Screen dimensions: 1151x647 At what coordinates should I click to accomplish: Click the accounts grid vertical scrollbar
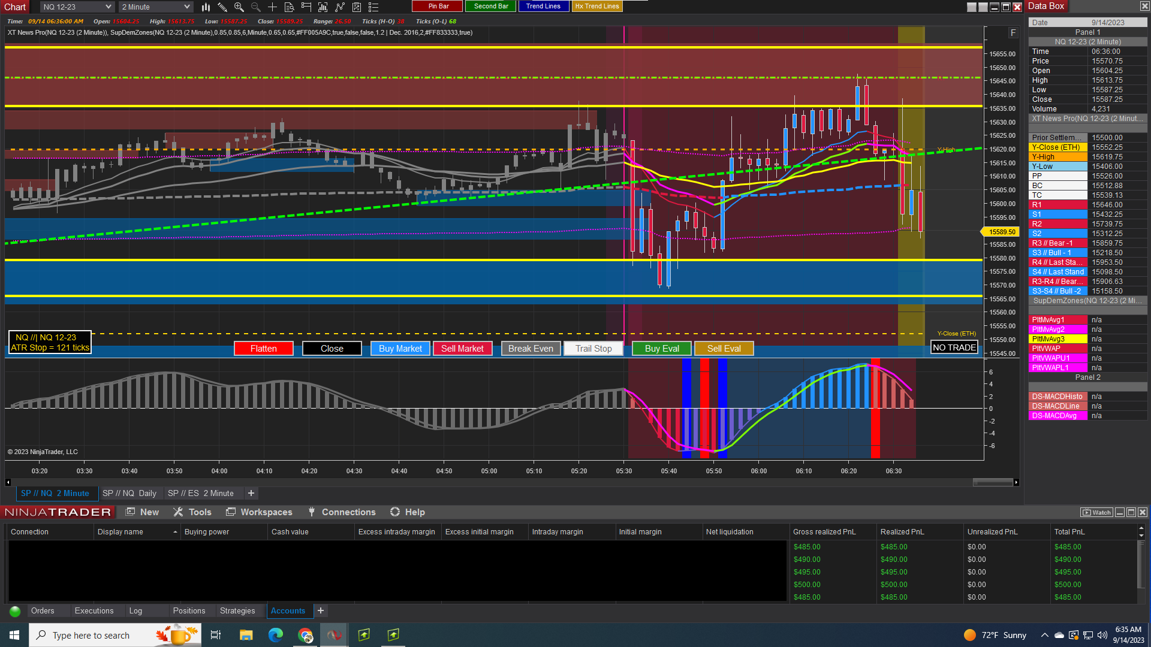tap(1141, 564)
